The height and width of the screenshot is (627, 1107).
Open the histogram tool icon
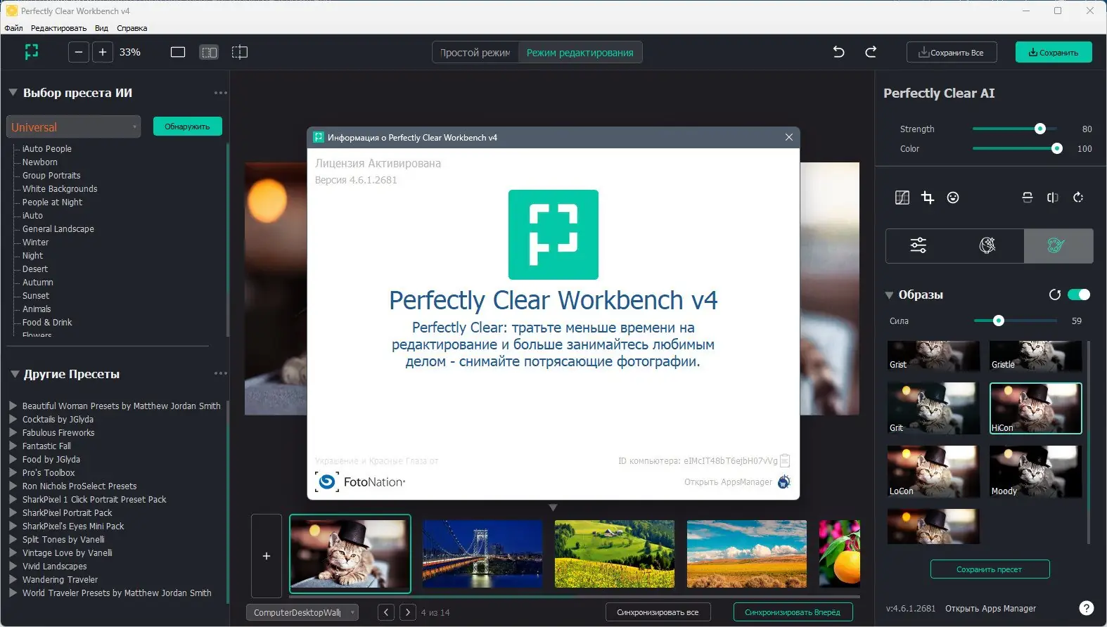pos(902,198)
